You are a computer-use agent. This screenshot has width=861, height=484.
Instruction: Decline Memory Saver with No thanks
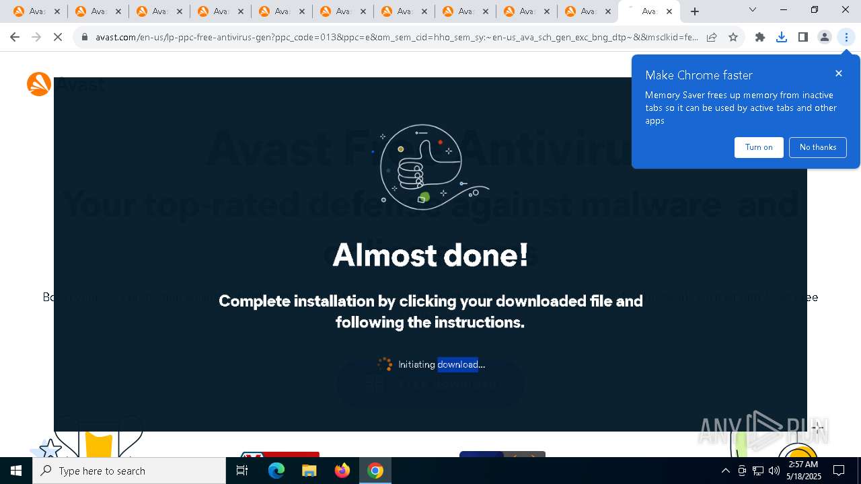tap(818, 147)
